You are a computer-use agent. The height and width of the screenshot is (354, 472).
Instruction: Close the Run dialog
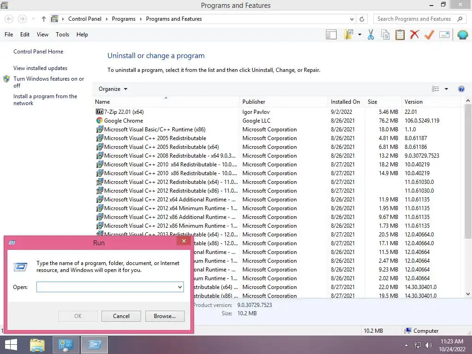click(183, 241)
